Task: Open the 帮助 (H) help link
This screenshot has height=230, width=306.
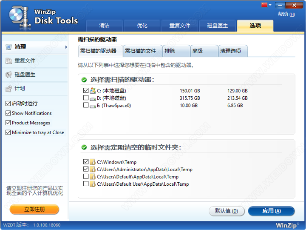Action: point(286,14)
